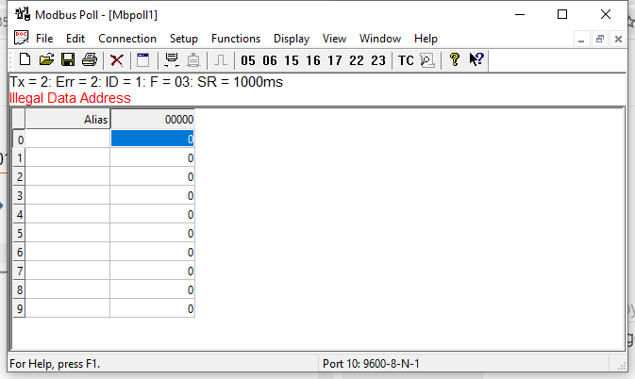
Task: Open the File menu
Action: pyautogui.click(x=44, y=39)
